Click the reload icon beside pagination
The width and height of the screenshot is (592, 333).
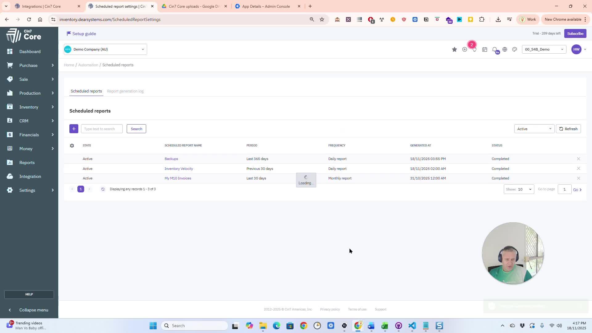pos(103,189)
